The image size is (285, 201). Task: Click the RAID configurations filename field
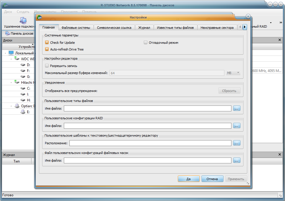[147, 126]
